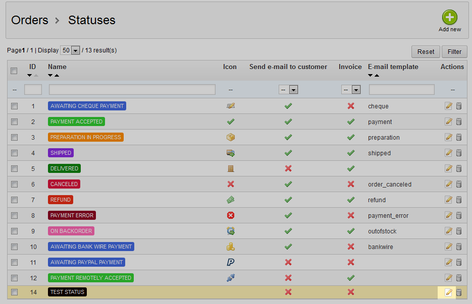Delete the Payment Accepted status
This screenshot has width=472, height=304.
point(459,121)
